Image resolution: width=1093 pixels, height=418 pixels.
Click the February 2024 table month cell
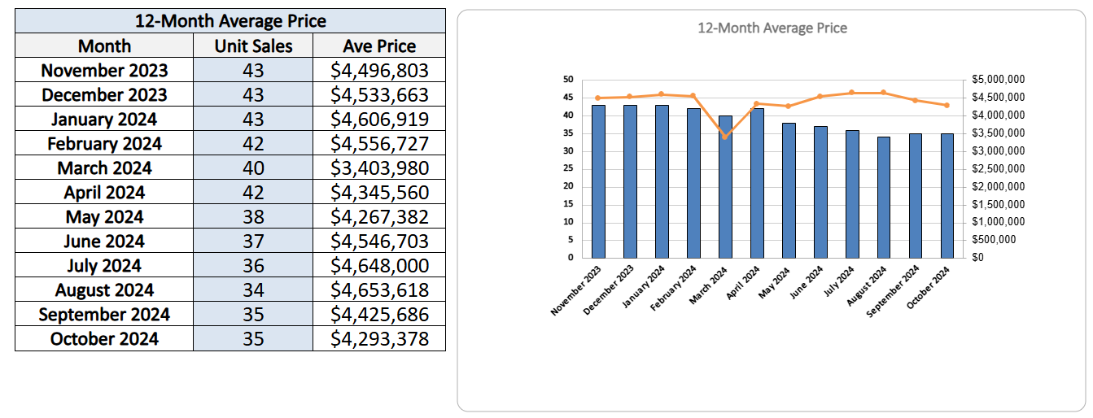[104, 143]
